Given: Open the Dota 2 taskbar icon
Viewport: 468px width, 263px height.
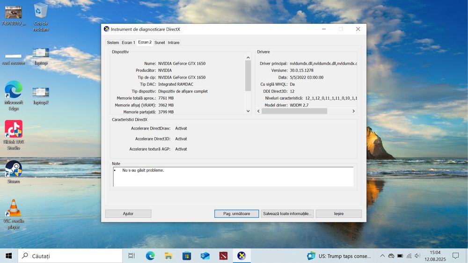Looking at the screenshot, I should pos(223,256).
